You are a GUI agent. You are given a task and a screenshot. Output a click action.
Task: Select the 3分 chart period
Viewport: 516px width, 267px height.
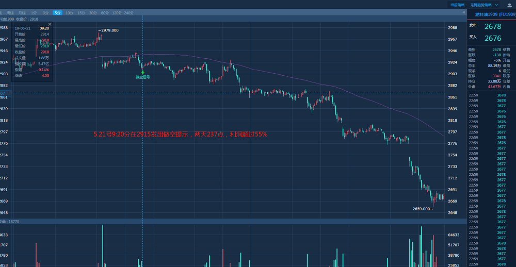45,12
